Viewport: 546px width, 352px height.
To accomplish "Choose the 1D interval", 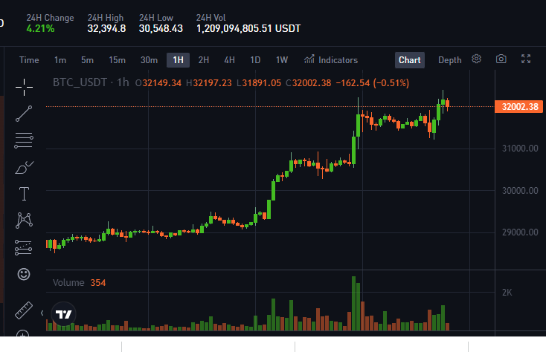I will tap(255, 60).
